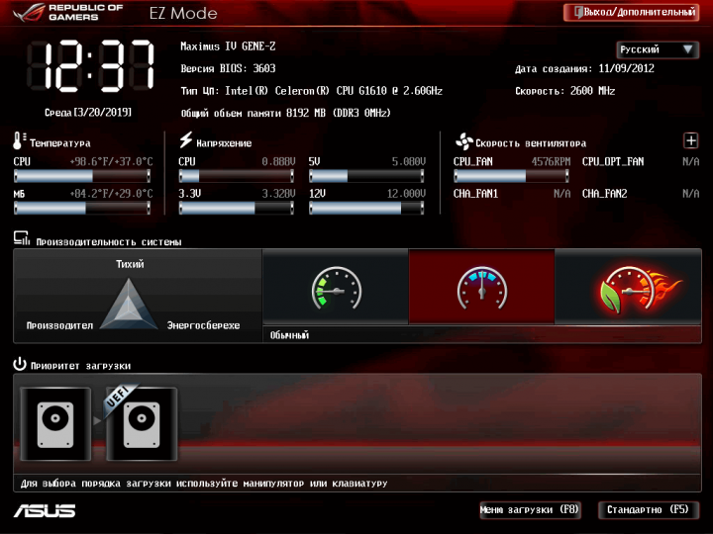Select the green power-saving gauge mode
The image size is (713, 534).
(x=336, y=287)
